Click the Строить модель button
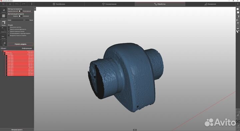The width and height of the screenshot is (240, 131). [21, 44]
